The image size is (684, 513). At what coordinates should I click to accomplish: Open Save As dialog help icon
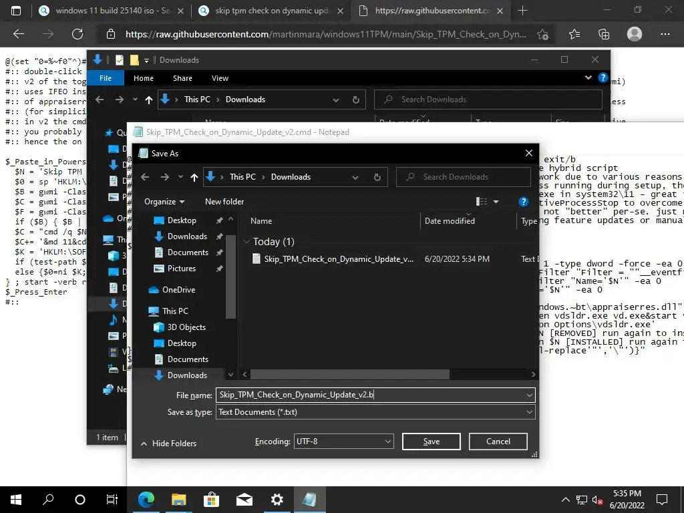[x=524, y=202]
